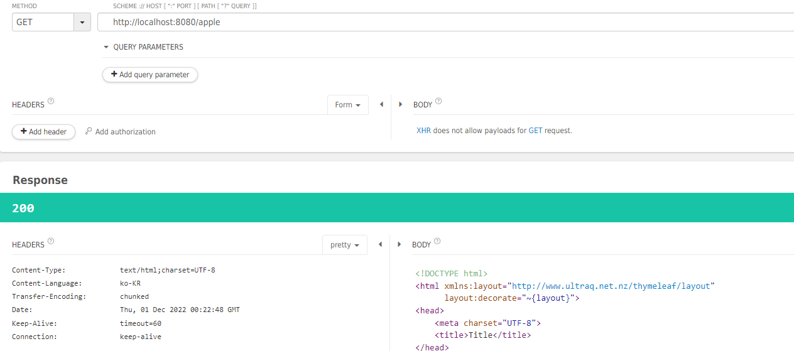Click help icon next to request HEADERS
This screenshot has width=794, height=351.
(51, 101)
